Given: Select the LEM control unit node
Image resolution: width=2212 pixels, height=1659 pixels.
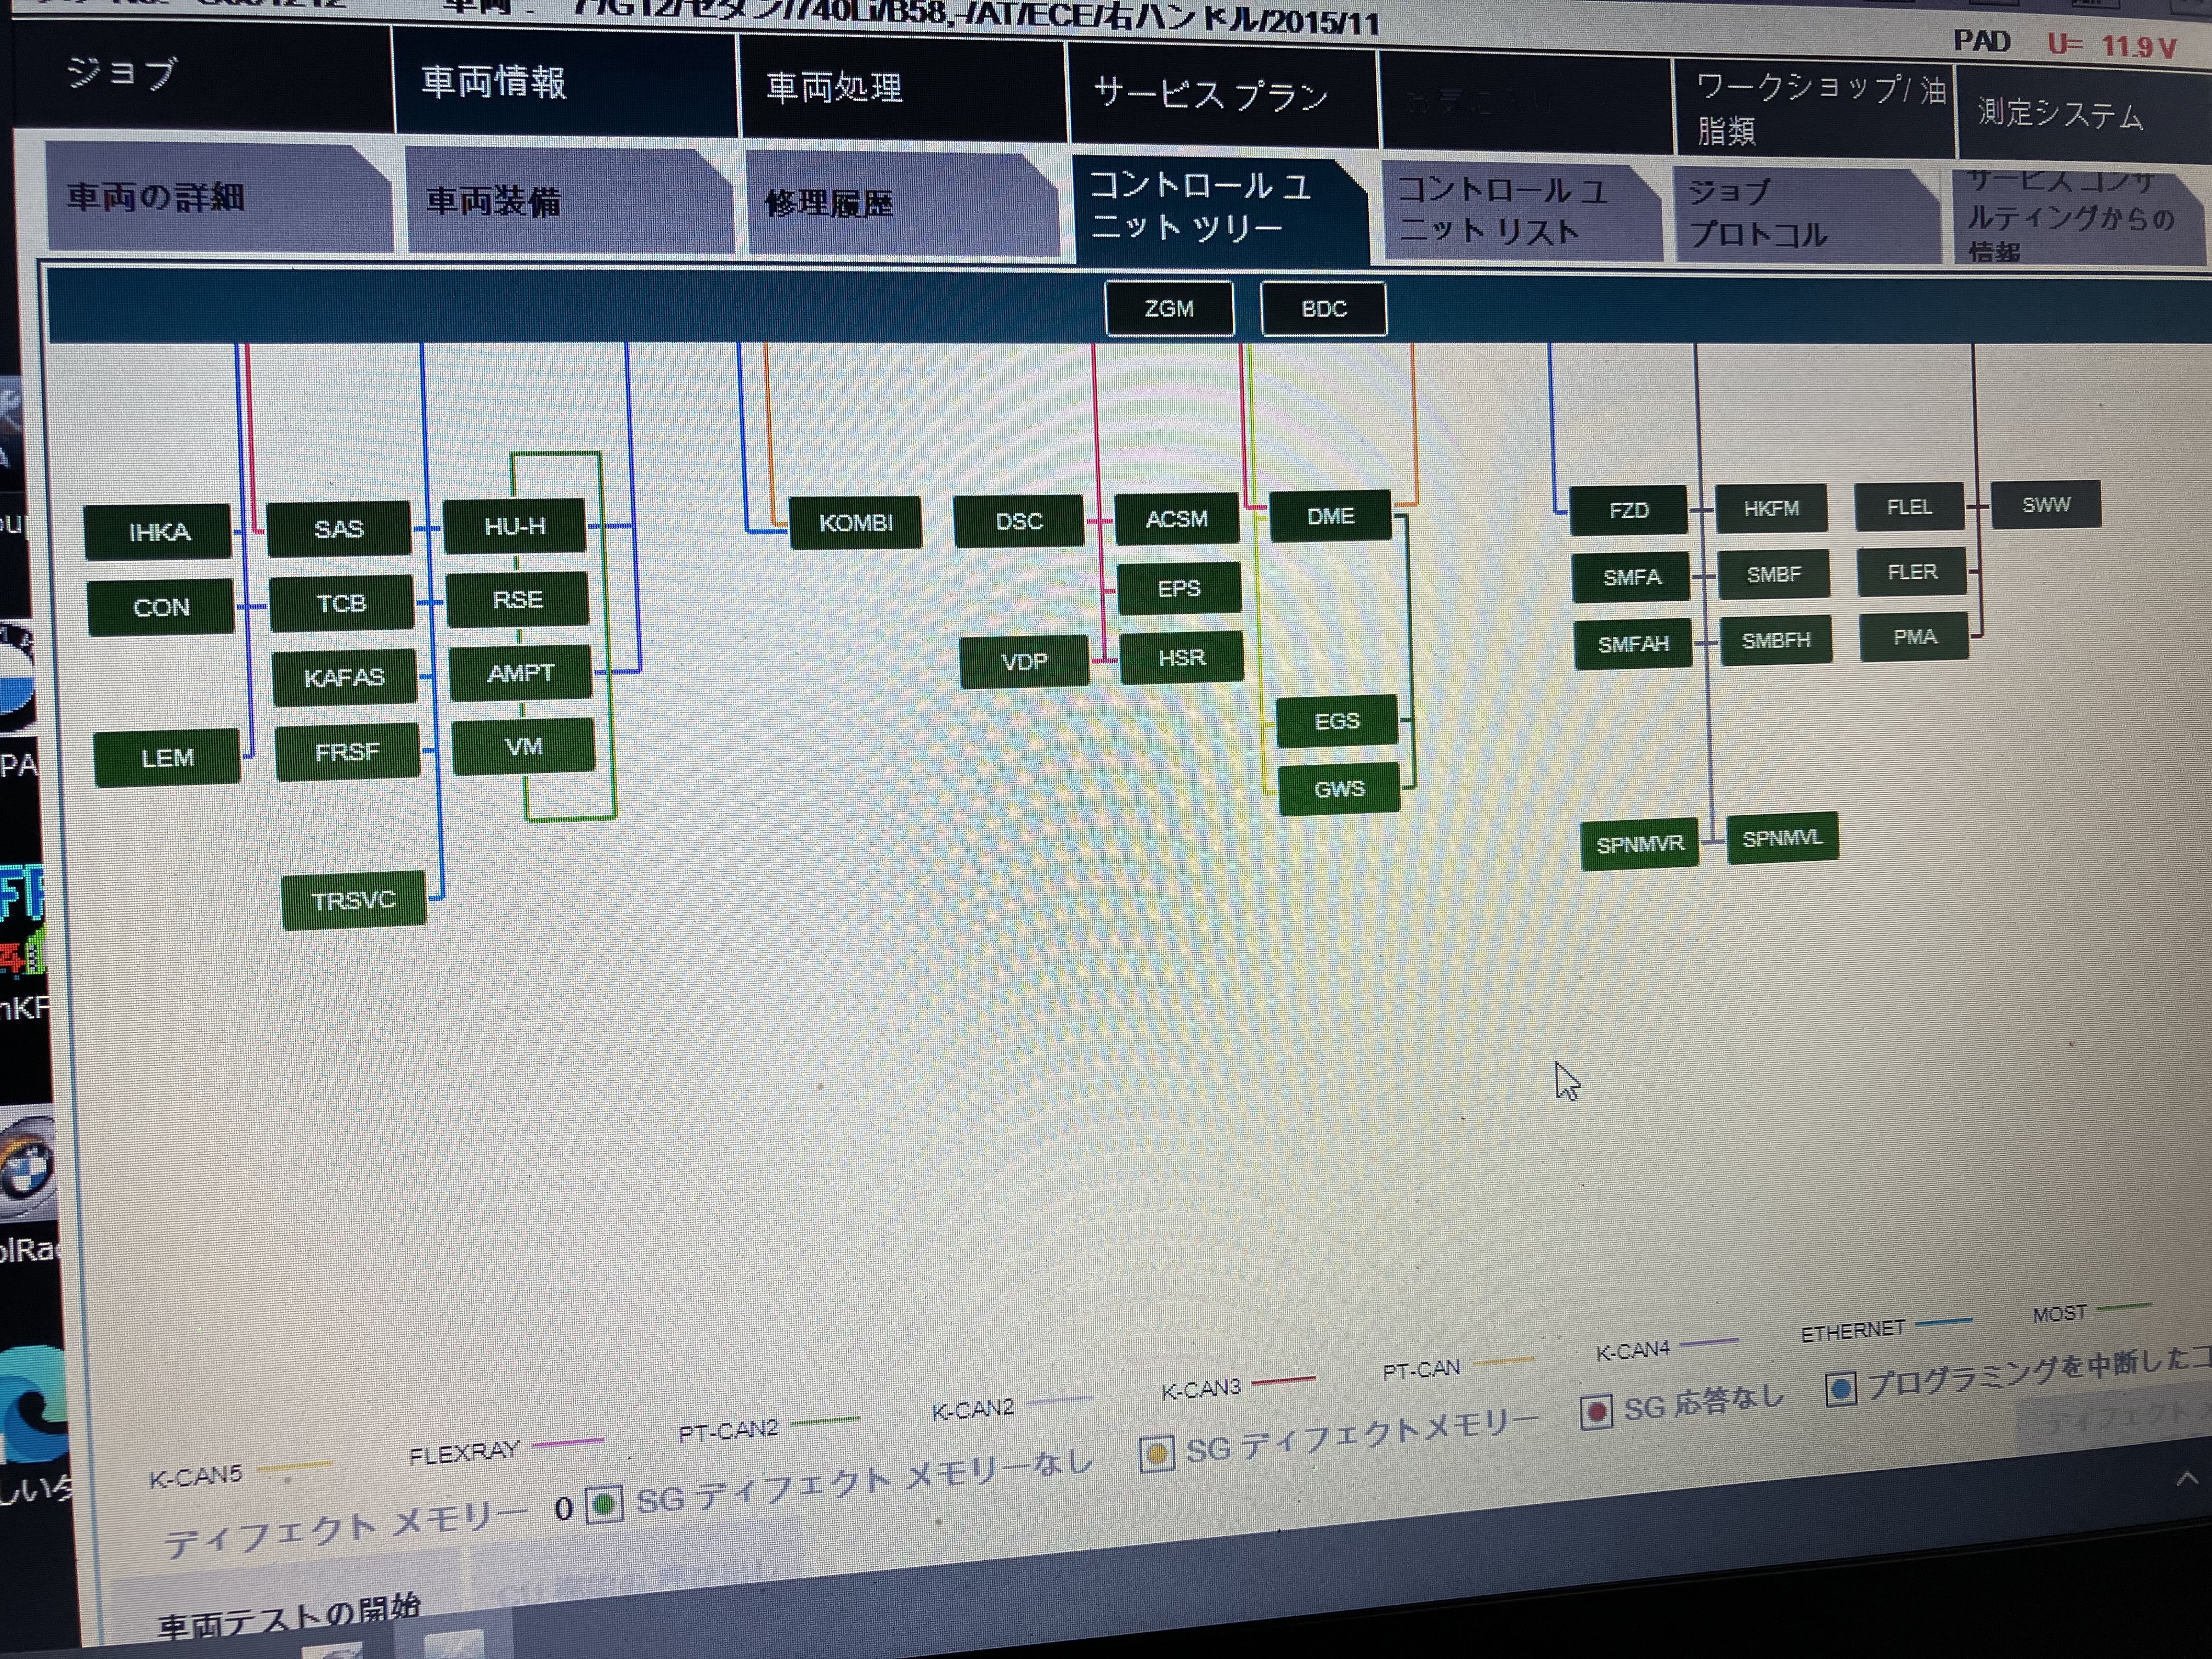Looking at the screenshot, I should 167,758.
